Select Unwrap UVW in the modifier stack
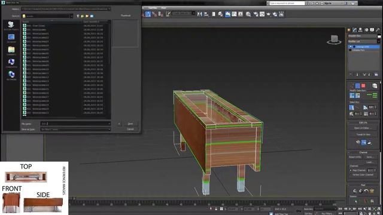The image size is (383, 215). [x=364, y=47]
